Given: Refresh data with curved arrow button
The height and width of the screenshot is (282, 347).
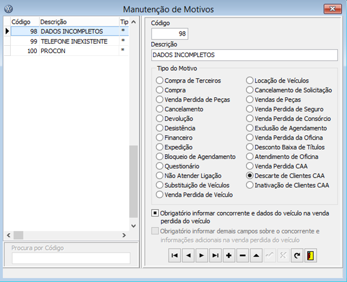Looking at the screenshot, I should coord(297,255).
